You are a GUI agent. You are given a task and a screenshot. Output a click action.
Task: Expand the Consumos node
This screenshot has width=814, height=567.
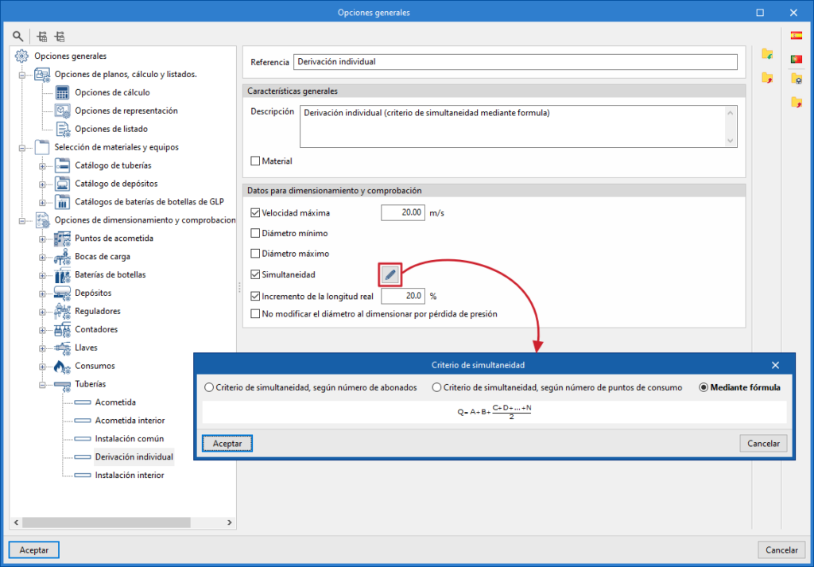coord(43,367)
